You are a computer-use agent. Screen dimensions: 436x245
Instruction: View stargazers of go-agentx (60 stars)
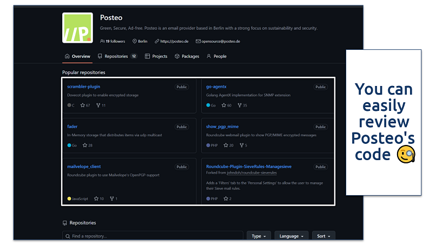point(227,105)
